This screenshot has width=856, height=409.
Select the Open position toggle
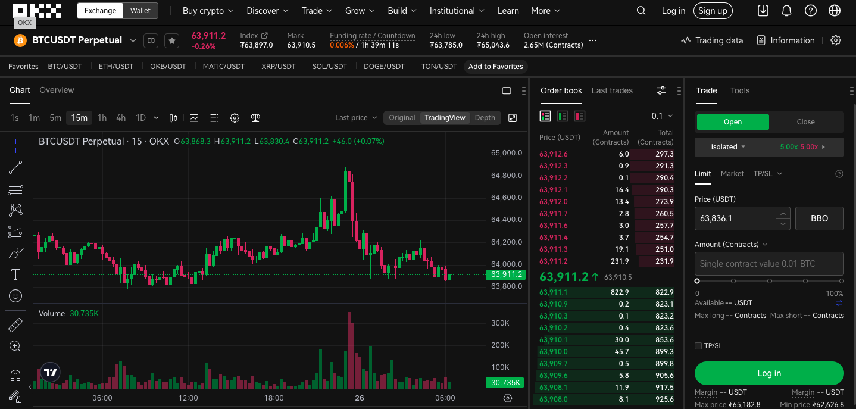click(733, 122)
